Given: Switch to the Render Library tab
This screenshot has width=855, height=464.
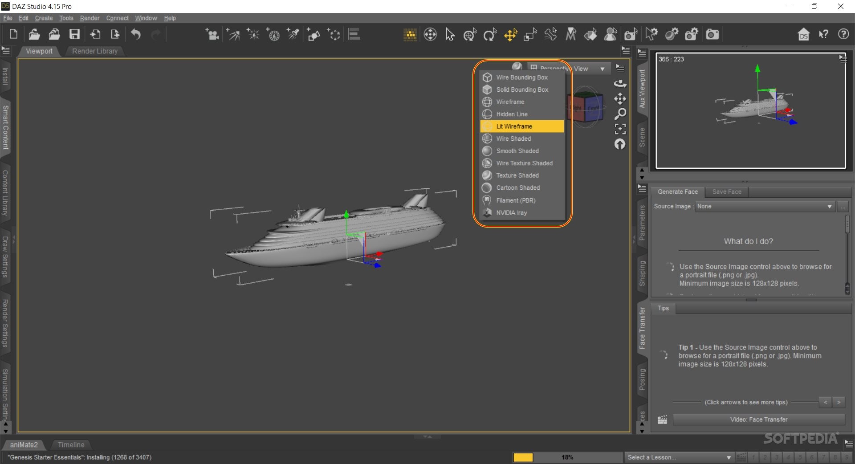Looking at the screenshot, I should [95, 51].
